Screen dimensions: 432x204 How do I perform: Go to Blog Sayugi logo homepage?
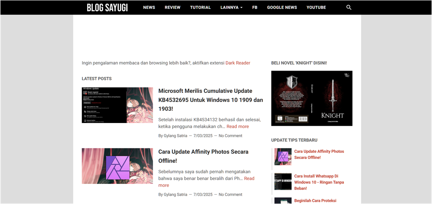107,7
